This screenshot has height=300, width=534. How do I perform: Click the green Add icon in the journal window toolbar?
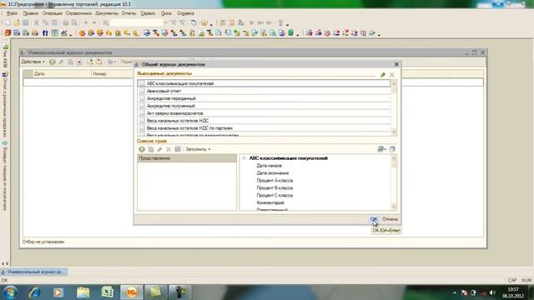52,62
